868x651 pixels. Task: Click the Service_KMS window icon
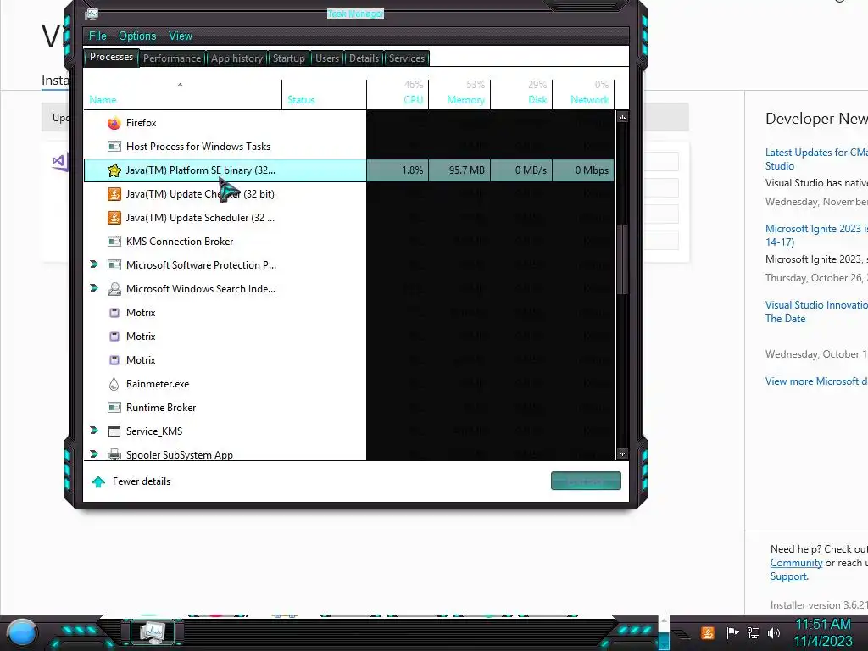[114, 431]
